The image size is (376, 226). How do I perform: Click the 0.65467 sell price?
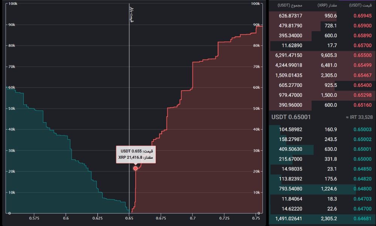coord(362,75)
